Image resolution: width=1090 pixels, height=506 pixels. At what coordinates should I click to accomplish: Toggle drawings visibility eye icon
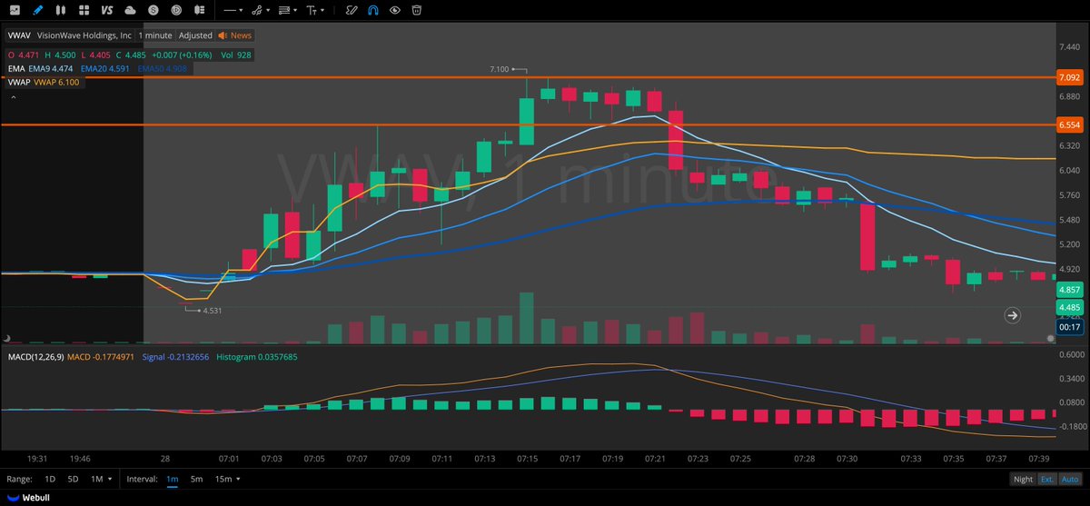point(395,10)
